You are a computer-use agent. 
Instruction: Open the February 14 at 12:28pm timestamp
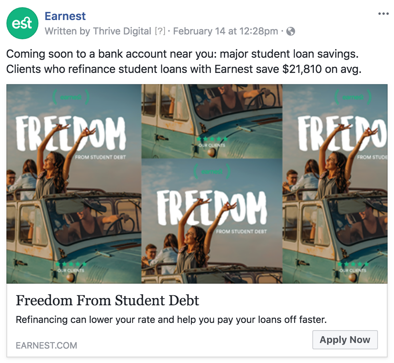225,31
